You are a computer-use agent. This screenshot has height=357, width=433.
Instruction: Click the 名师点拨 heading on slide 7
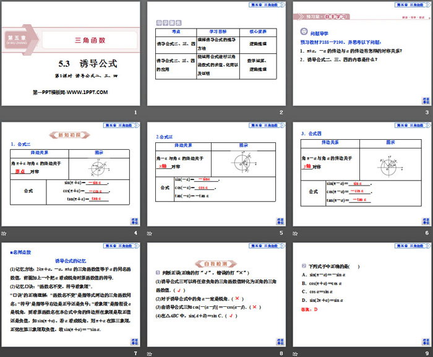[x=20, y=252]
